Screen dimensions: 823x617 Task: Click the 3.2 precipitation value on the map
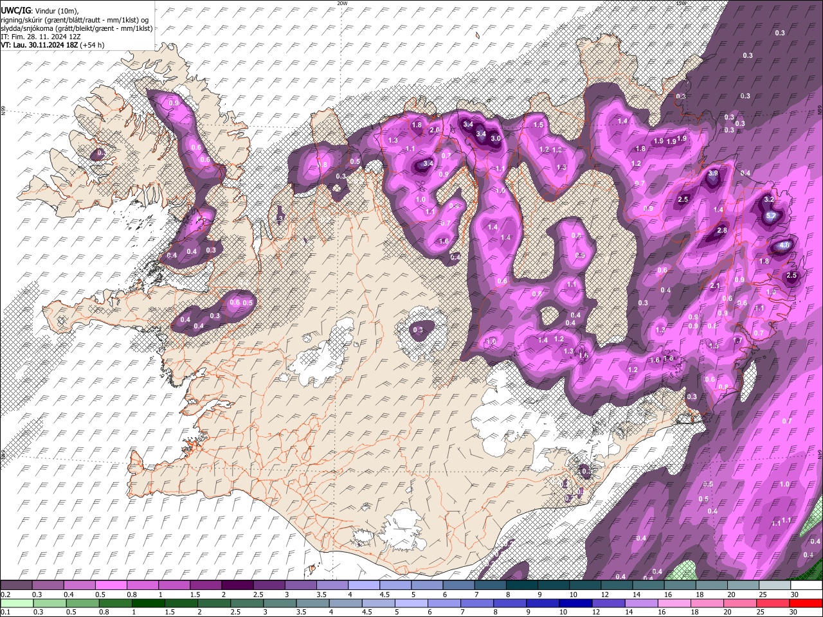pos(768,200)
